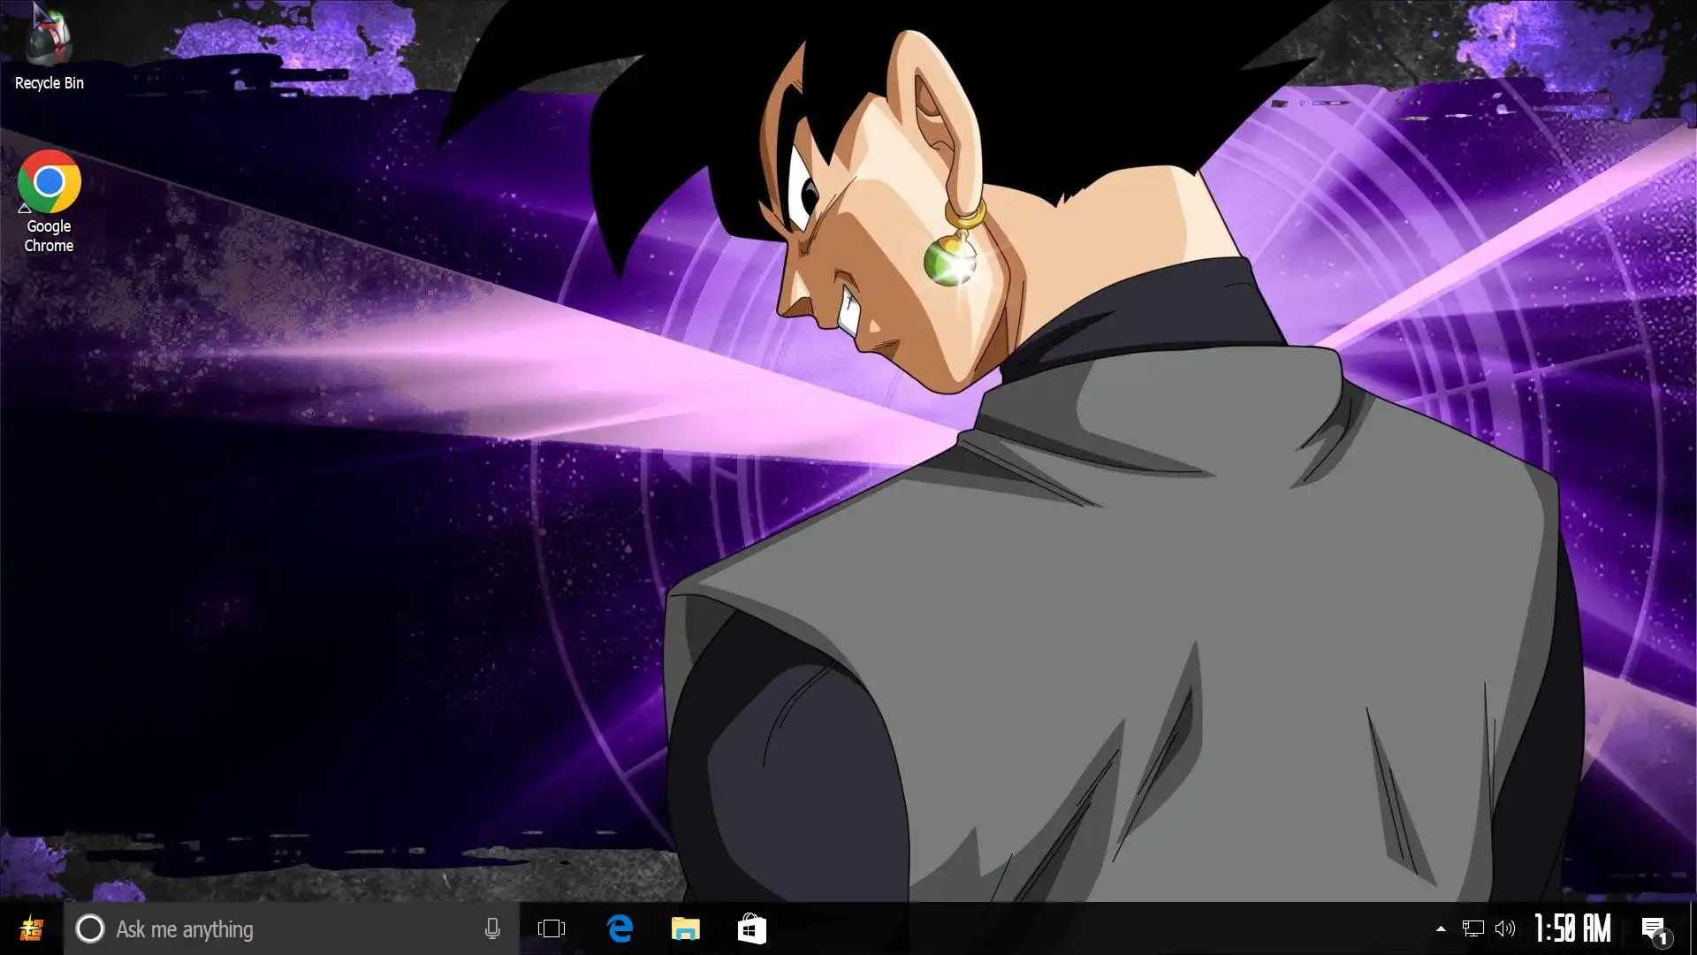1697x955 pixels.
Task: Open File Explorer from taskbar
Action: point(685,928)
